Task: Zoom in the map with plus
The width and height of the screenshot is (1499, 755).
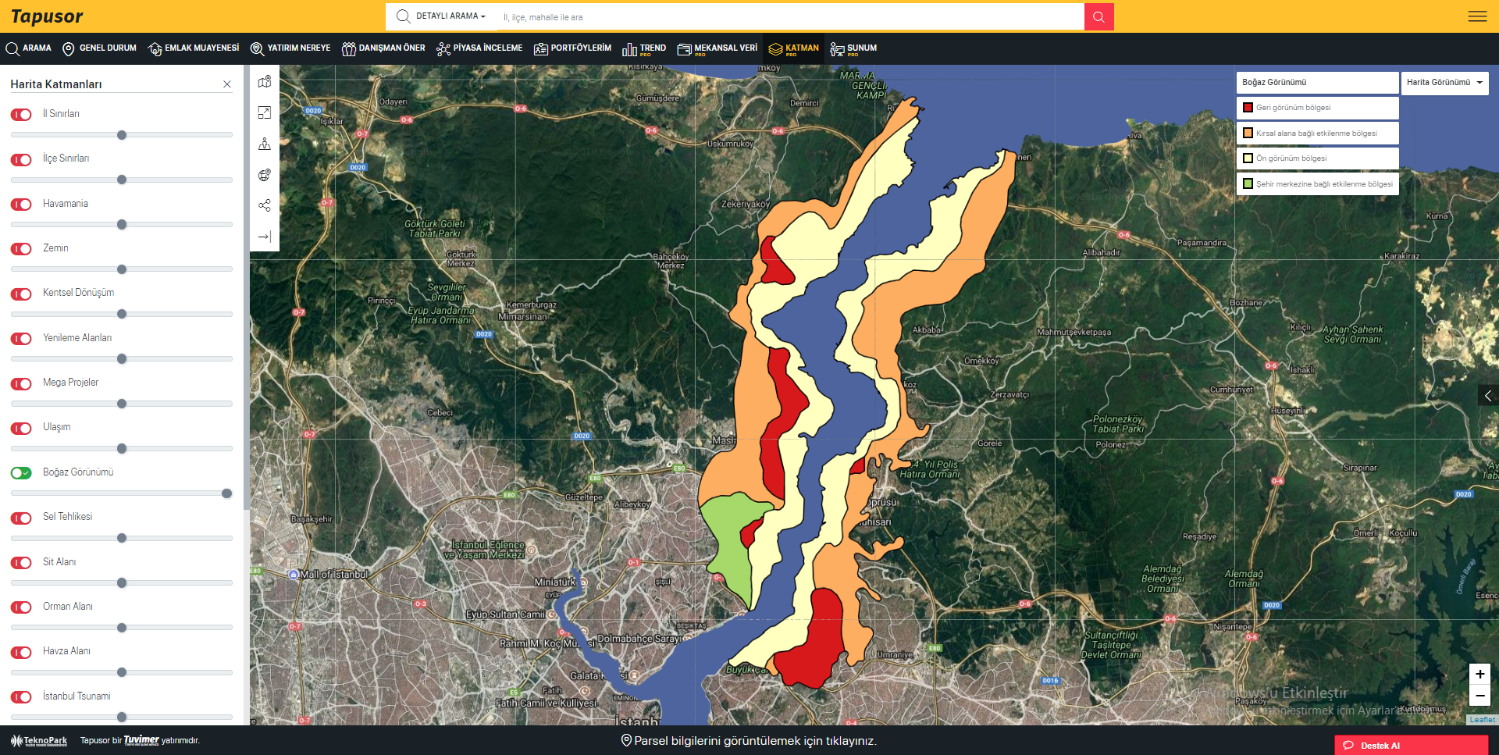Action: tap(1479, 675)
